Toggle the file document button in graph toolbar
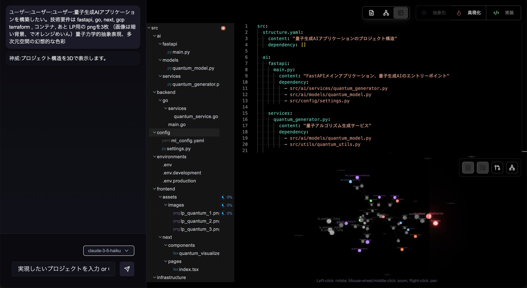The image size is (527, 288). pos(468,168)
